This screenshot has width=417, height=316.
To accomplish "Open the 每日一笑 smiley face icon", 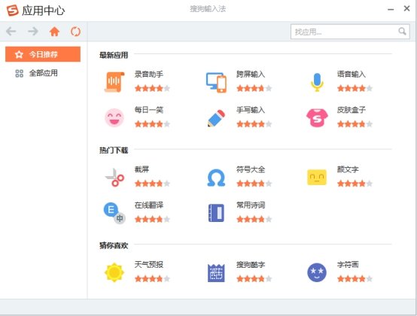I will point(114,117).
